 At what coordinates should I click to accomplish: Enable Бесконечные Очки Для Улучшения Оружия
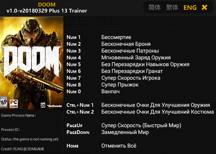coord(156,105)
